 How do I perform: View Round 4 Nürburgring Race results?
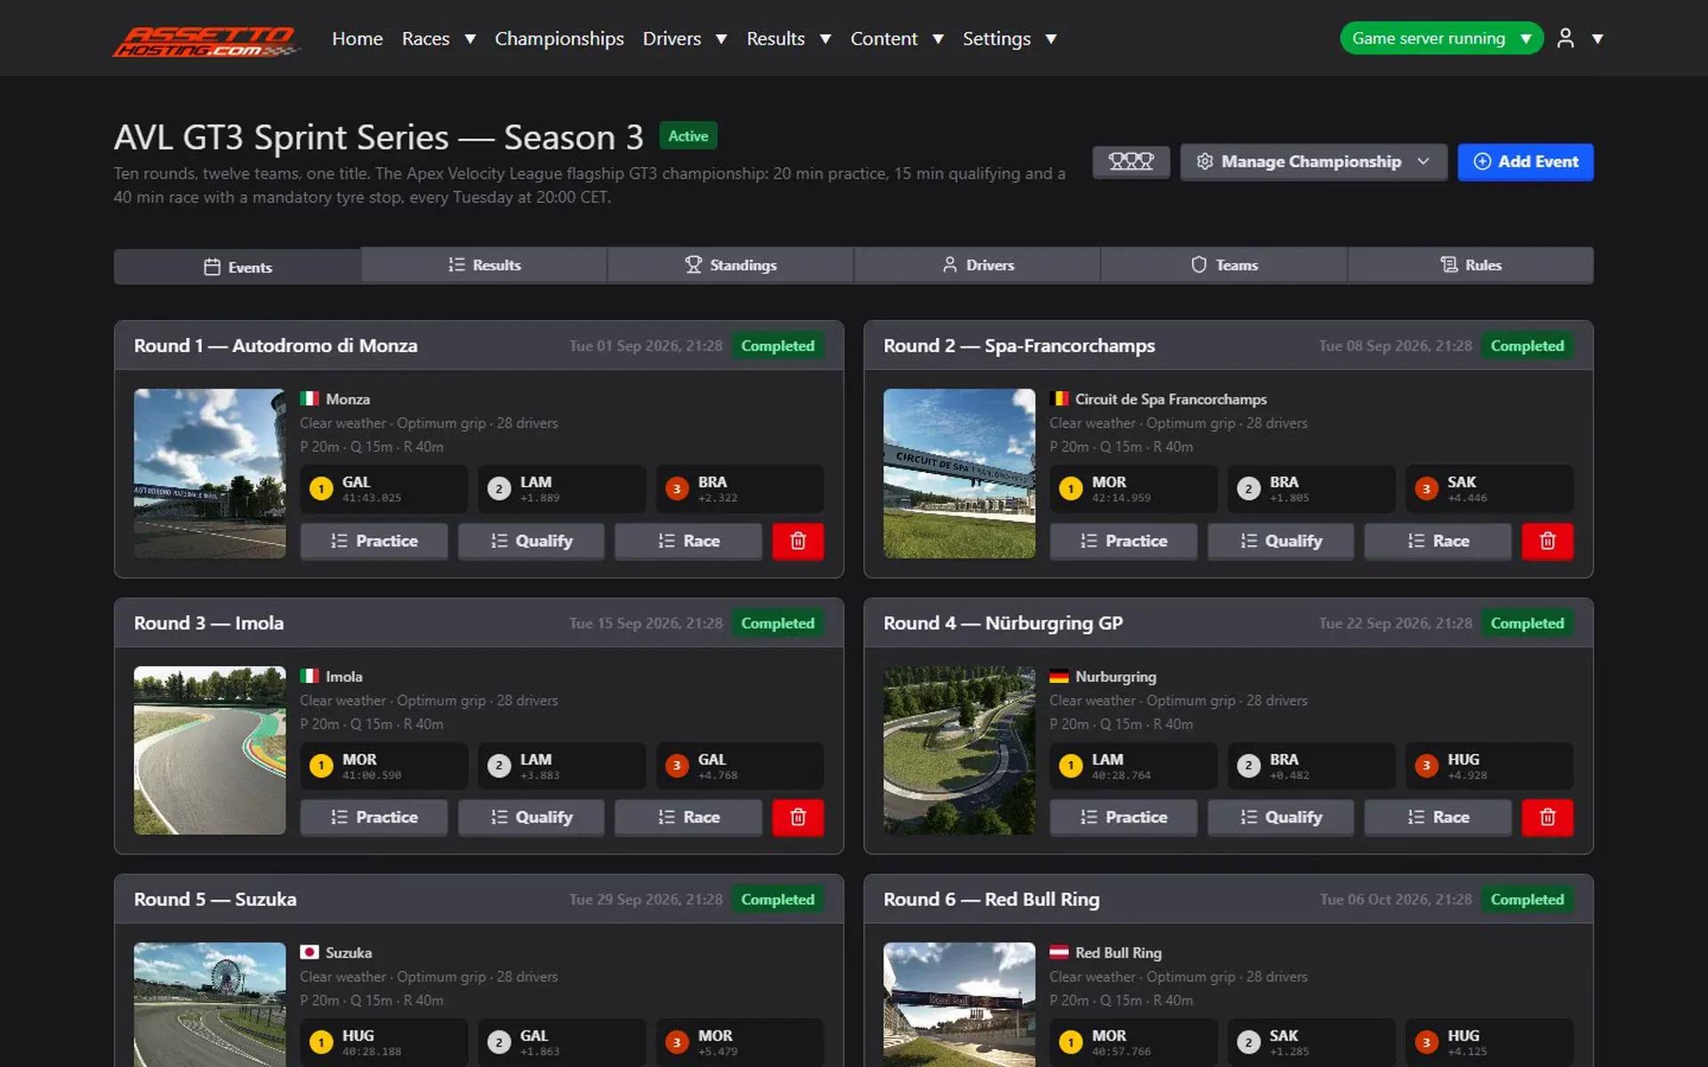[x=1438, y=817]
